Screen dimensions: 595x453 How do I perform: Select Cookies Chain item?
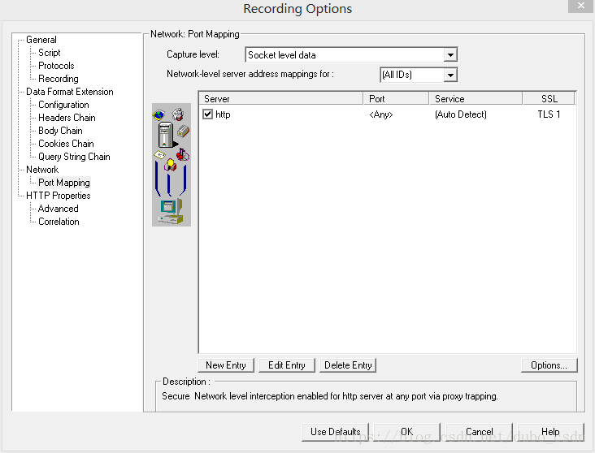[66, 144]
